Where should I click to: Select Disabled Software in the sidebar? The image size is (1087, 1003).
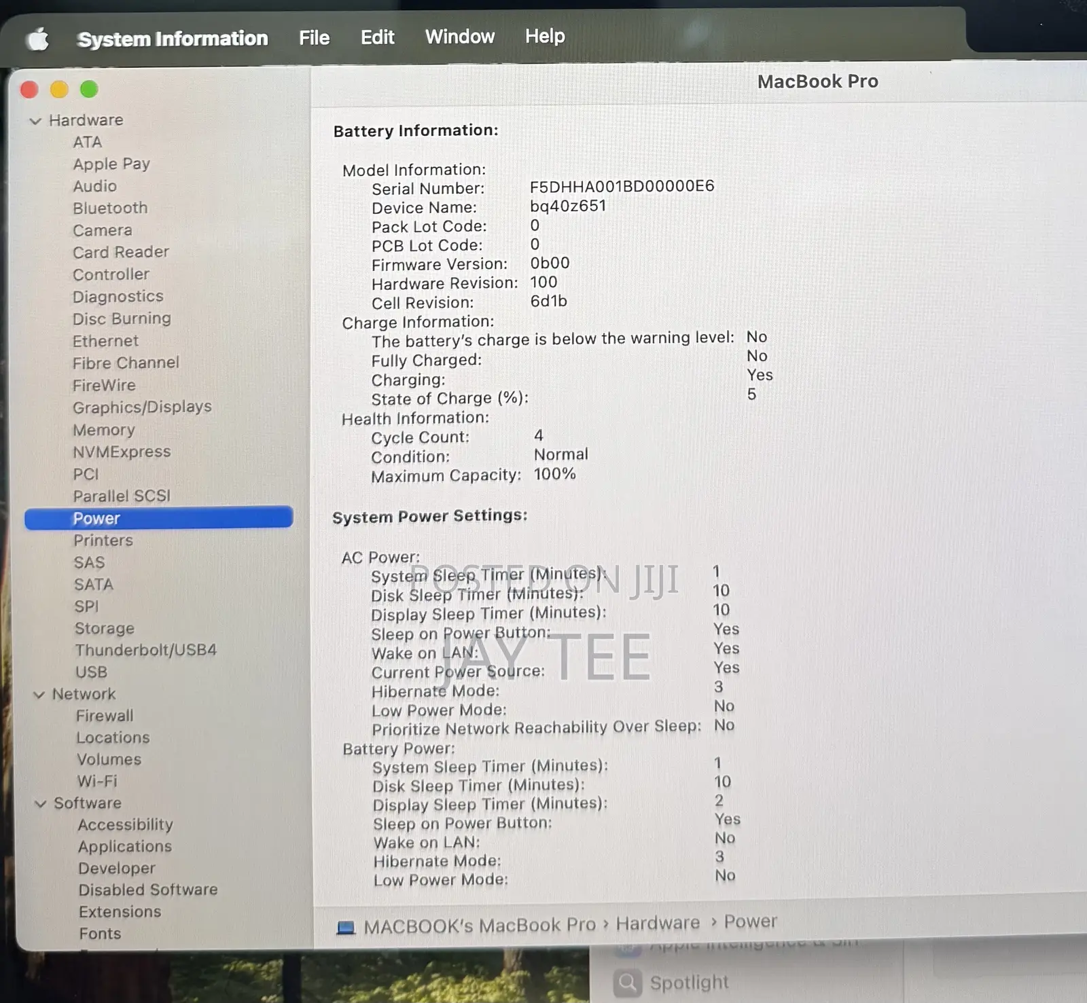(148, 890)
